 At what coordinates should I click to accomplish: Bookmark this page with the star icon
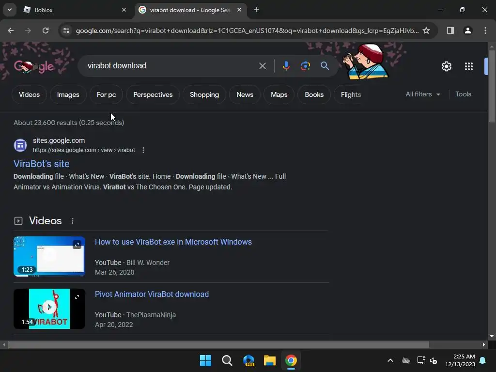pos(426,31)
